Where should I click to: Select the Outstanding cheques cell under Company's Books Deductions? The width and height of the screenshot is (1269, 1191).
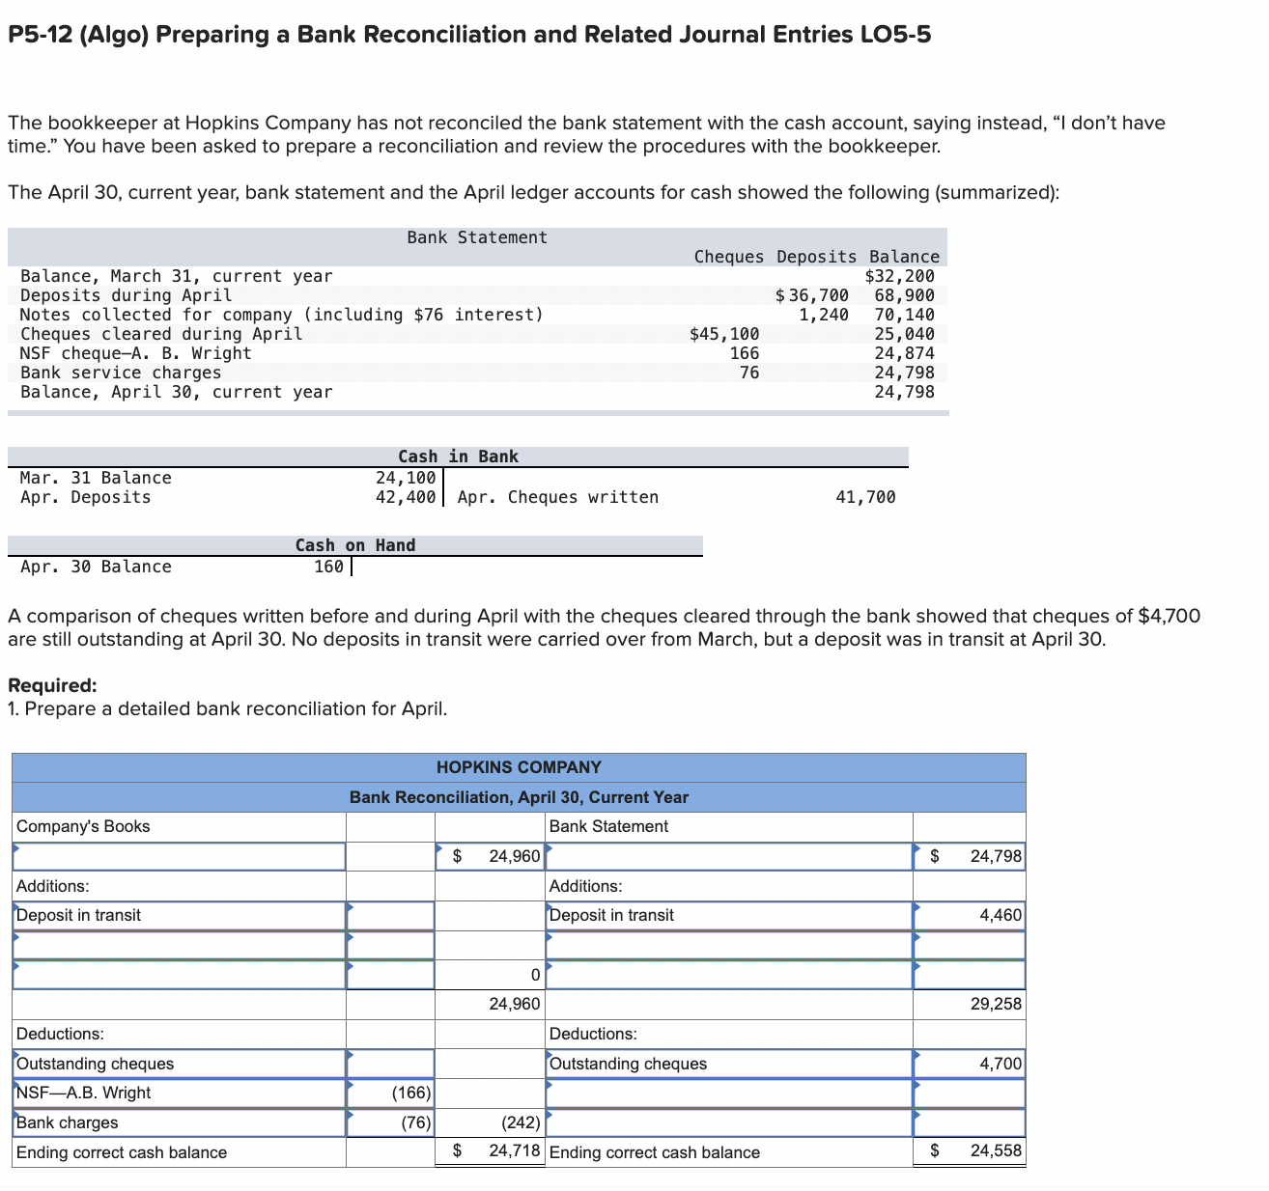[x=179, y=1063]
